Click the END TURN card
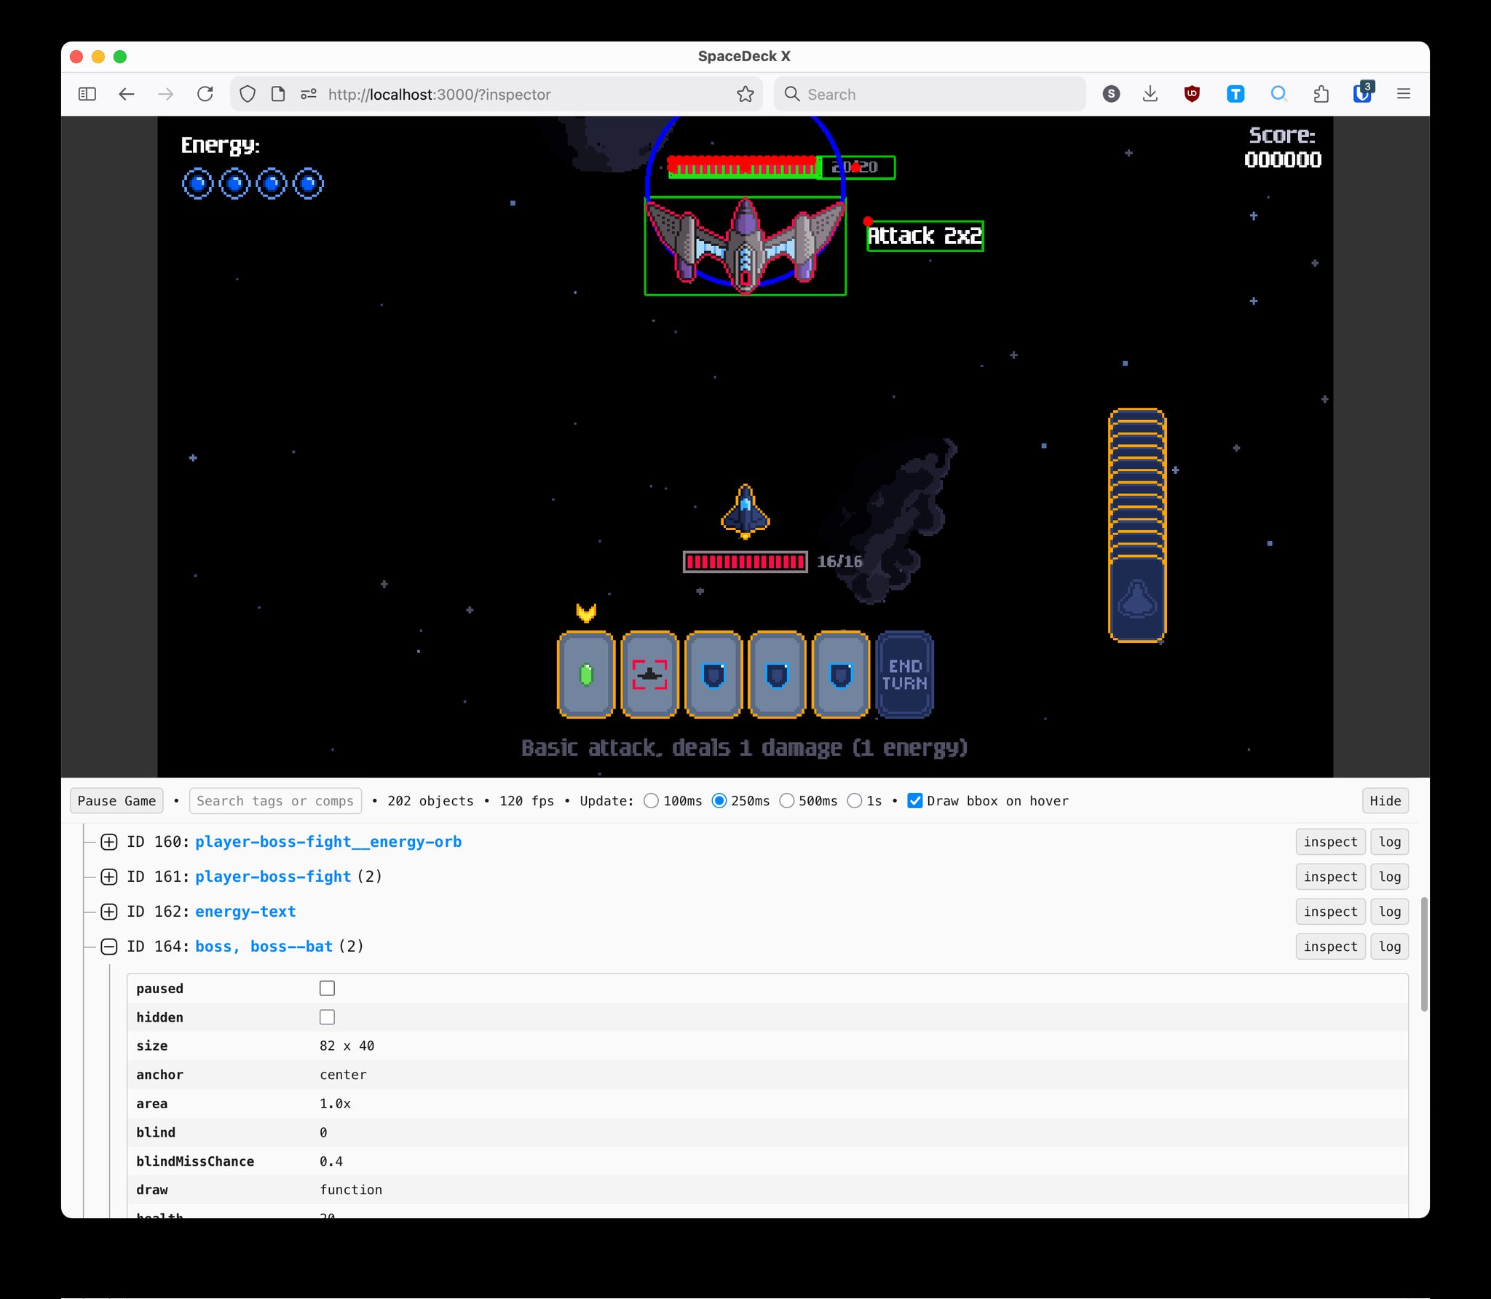The image size is (1491, 1299). (905, 675)
